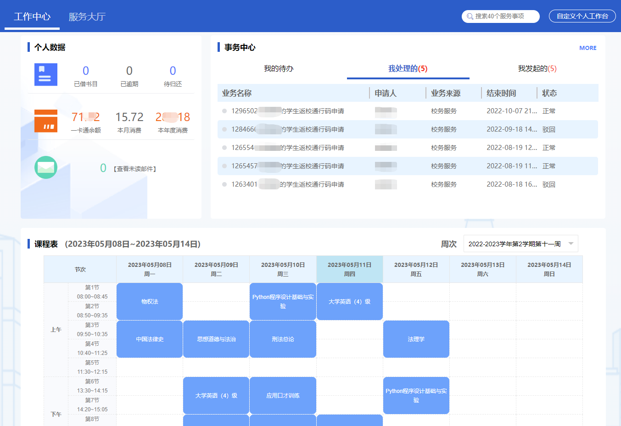The image size is (621, 426).
Task: Click the 待归还 count
Action: coord(173,71)
